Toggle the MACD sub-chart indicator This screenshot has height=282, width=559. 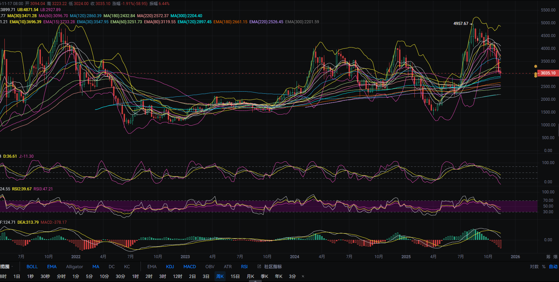(189, 267)
